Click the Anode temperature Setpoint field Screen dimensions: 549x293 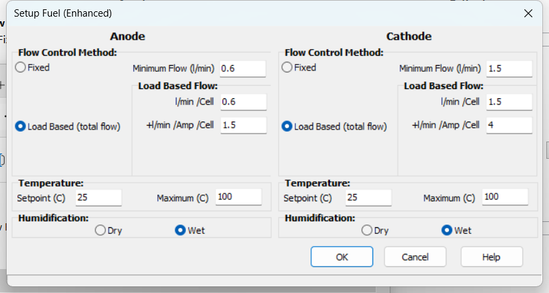point(98,197)
